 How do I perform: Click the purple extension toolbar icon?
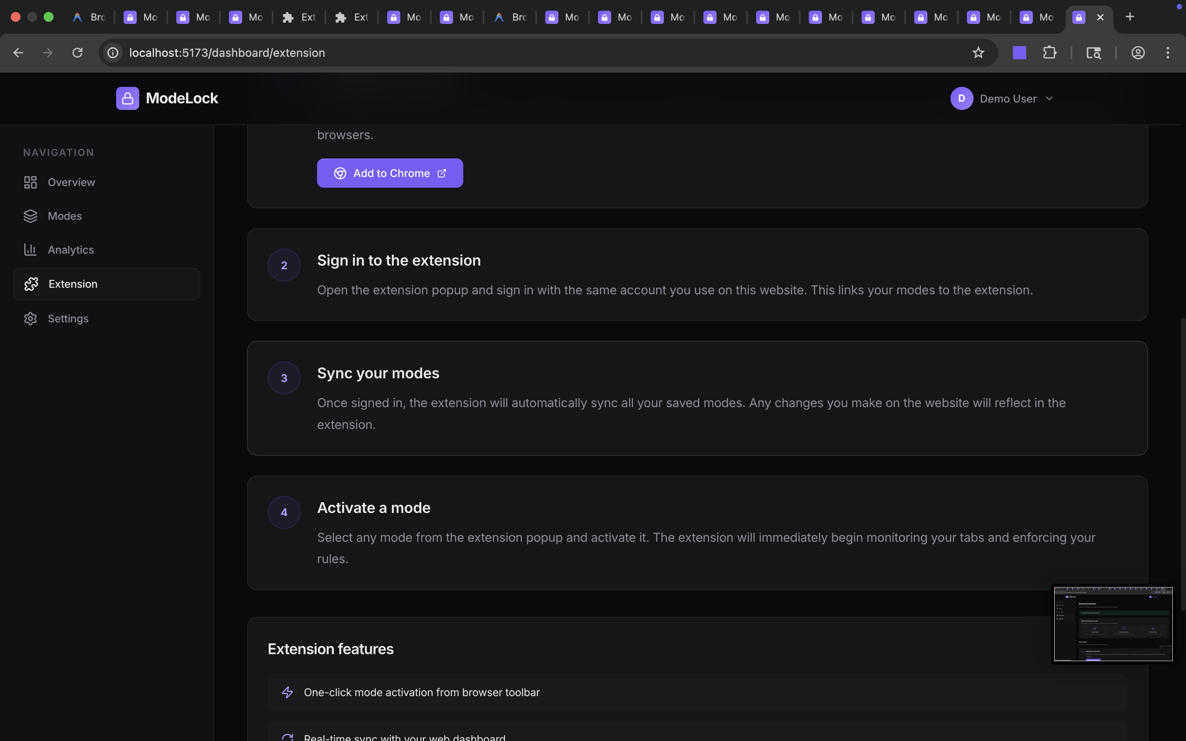click(x=1019, y=52)
